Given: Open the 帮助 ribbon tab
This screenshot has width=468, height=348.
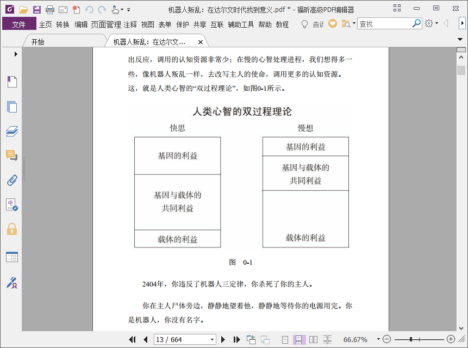Looking at the screenshot, I should tap(265, 24).
